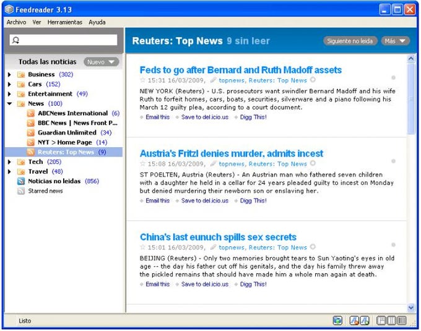Open China's last eunuch headline
The image size is (421, 331).
[218, 237]
